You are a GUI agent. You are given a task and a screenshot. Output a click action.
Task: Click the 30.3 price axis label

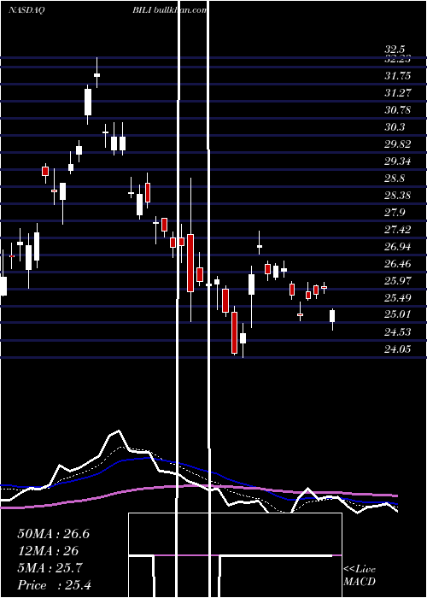[395, 127]
